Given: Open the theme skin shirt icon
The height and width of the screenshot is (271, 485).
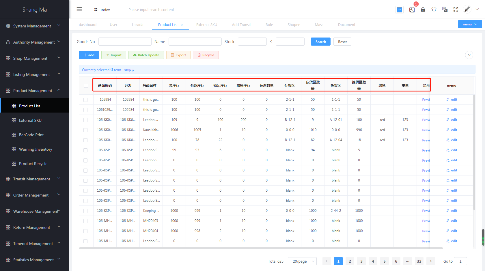Looking at the screenshot, I should (434, 10).
